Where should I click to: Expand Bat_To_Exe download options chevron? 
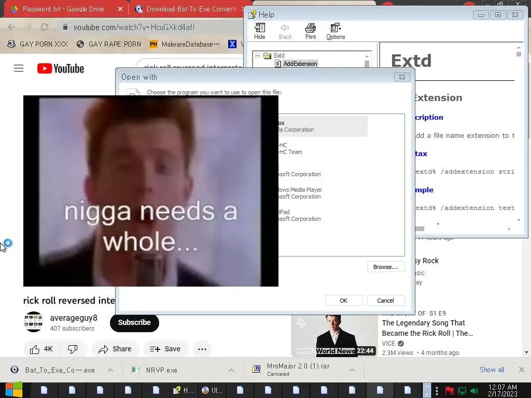click(x=110, y=370)
